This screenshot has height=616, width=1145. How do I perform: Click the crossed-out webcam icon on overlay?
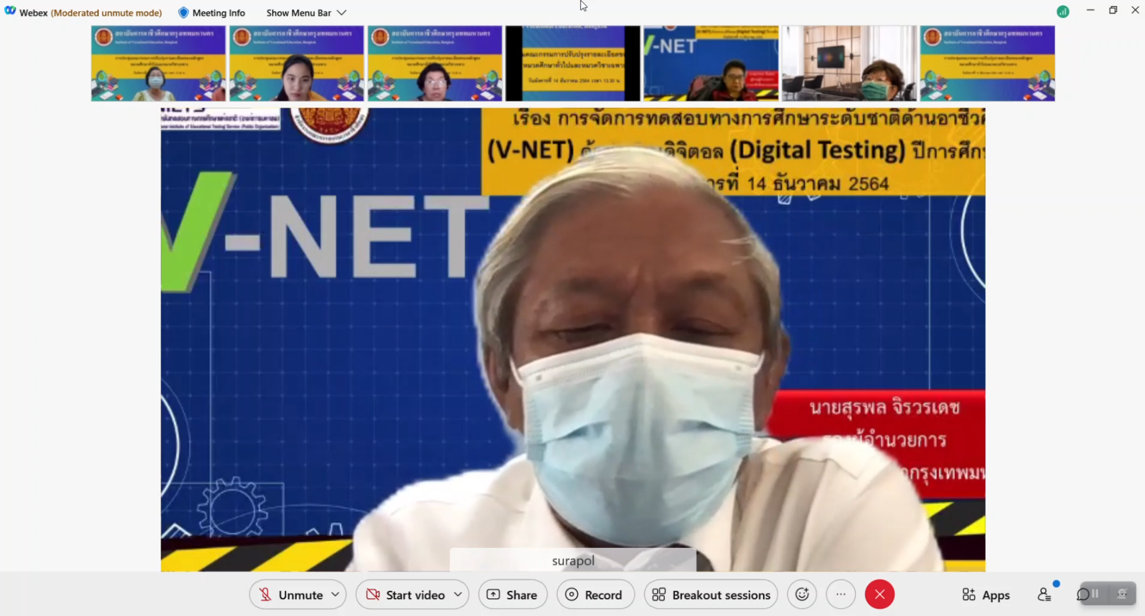click(x=1122, y=593)
